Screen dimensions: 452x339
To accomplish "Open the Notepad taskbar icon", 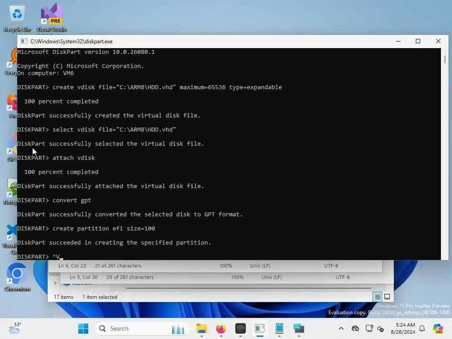I will pos(279,328).
